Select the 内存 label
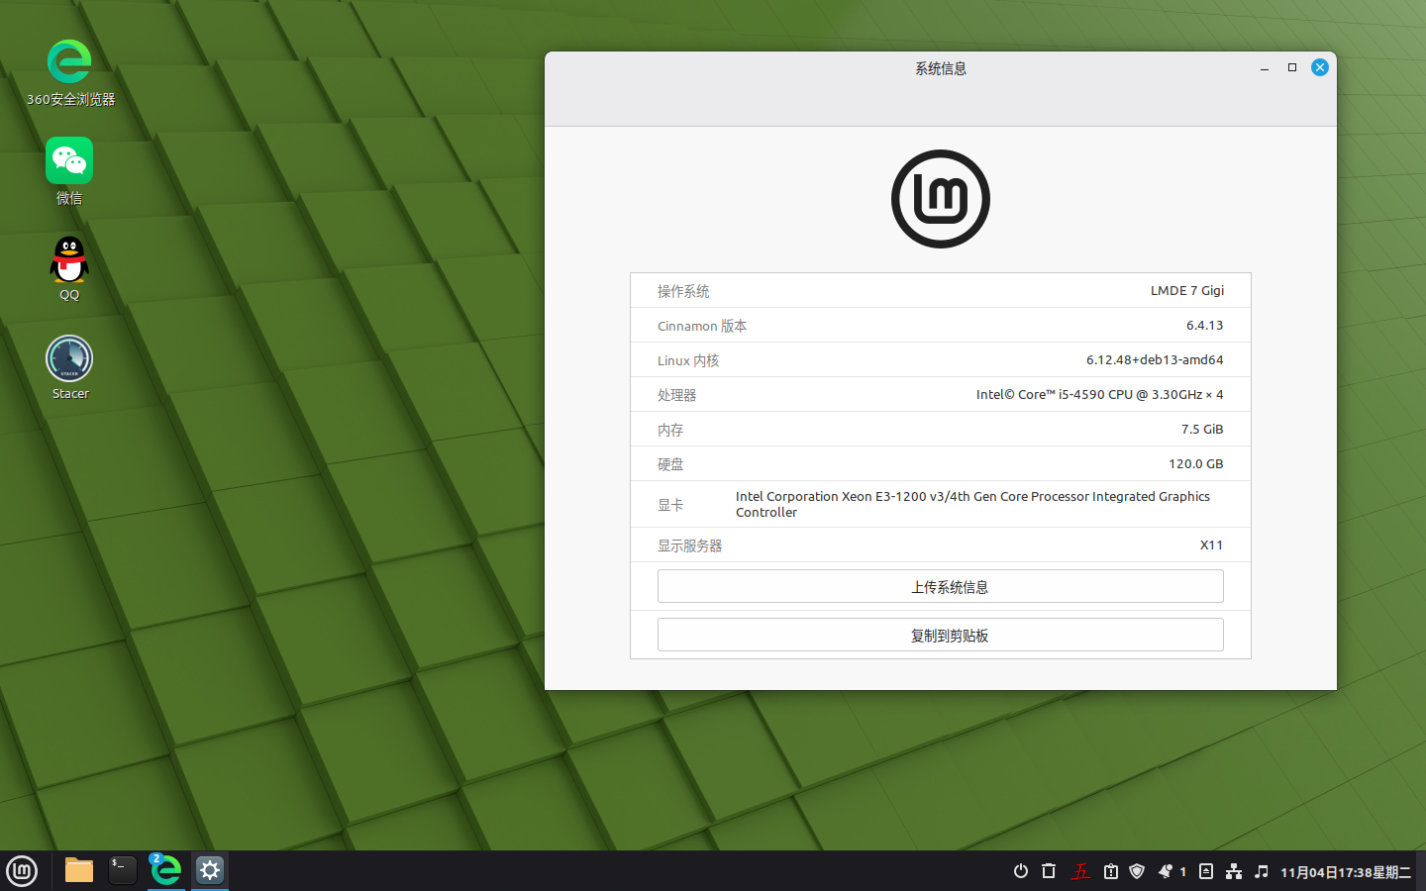The image size is (1426, 891). coord(670,430)
